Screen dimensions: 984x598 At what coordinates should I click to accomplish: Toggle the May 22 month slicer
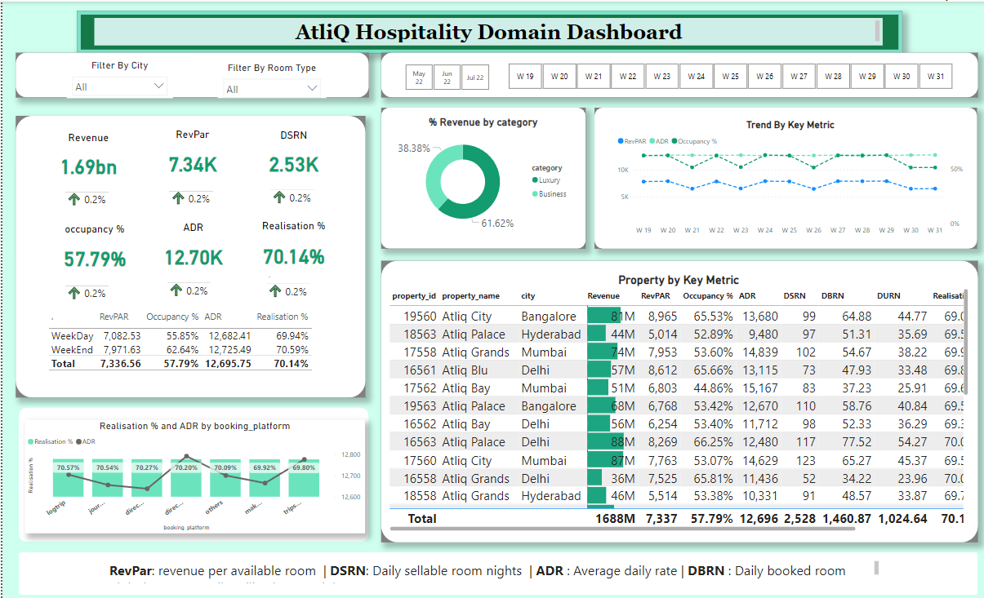tap(419, 78)
